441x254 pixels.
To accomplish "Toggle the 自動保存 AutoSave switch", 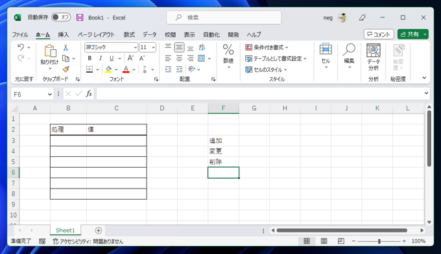I will click(x=61, y=17).
